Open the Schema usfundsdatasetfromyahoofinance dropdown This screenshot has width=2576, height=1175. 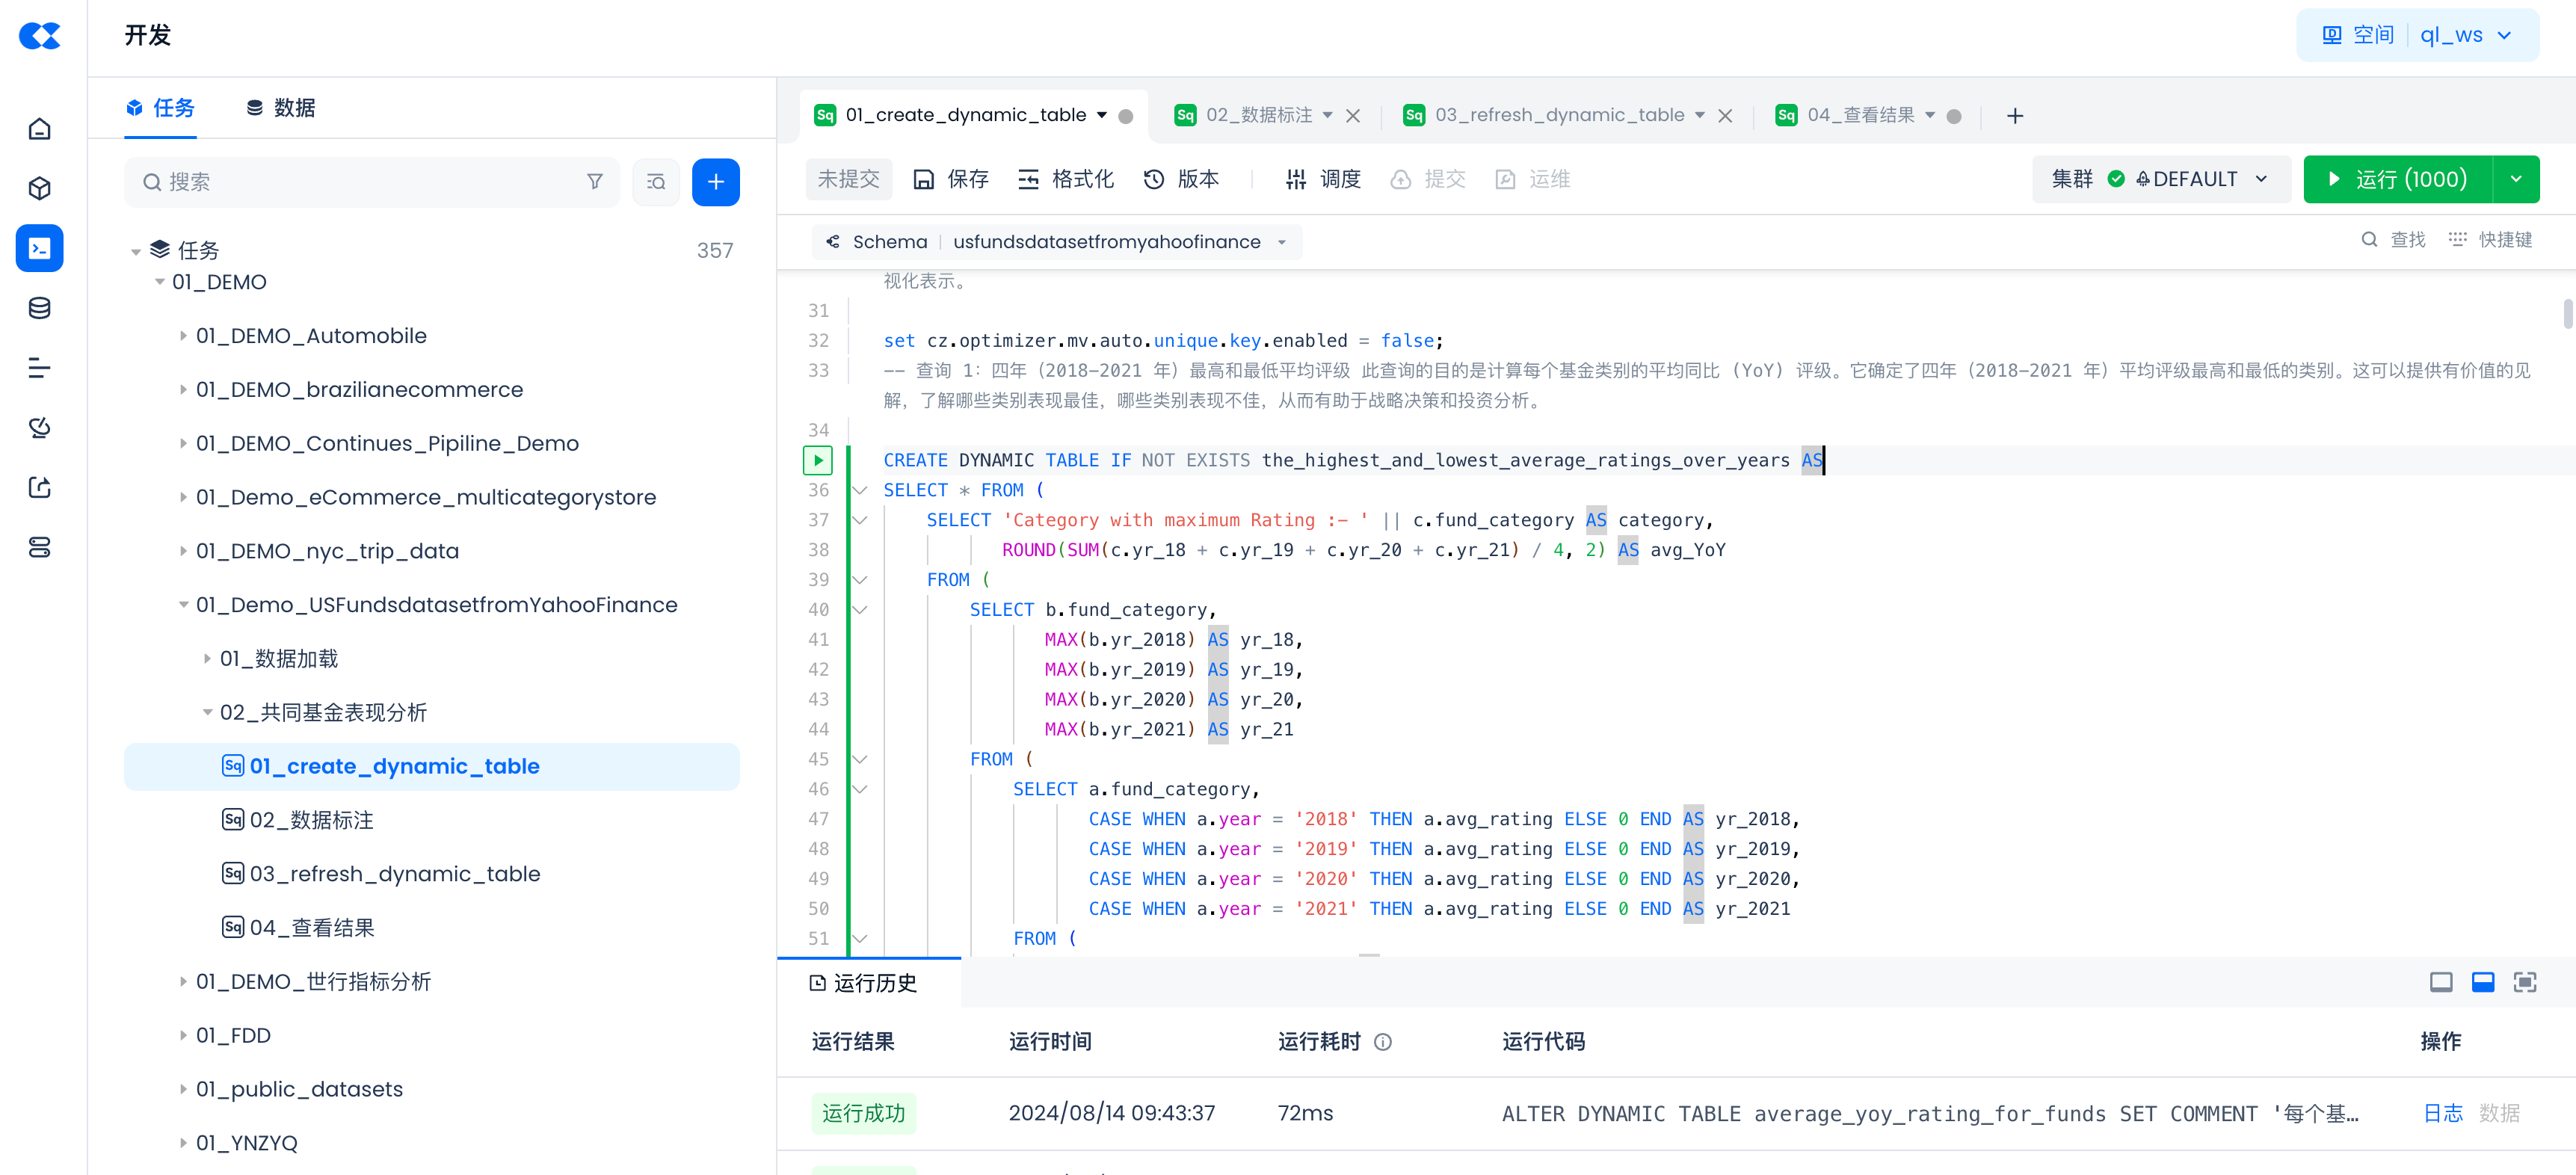(x=1057, y=242)
